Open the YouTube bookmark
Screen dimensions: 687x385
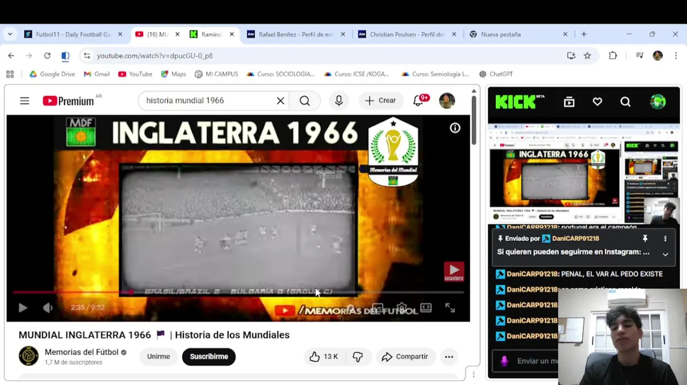[x=135, y=74]
